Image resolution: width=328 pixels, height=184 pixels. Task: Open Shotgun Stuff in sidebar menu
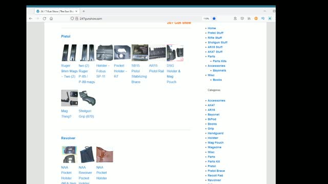(x=217, y=42)
